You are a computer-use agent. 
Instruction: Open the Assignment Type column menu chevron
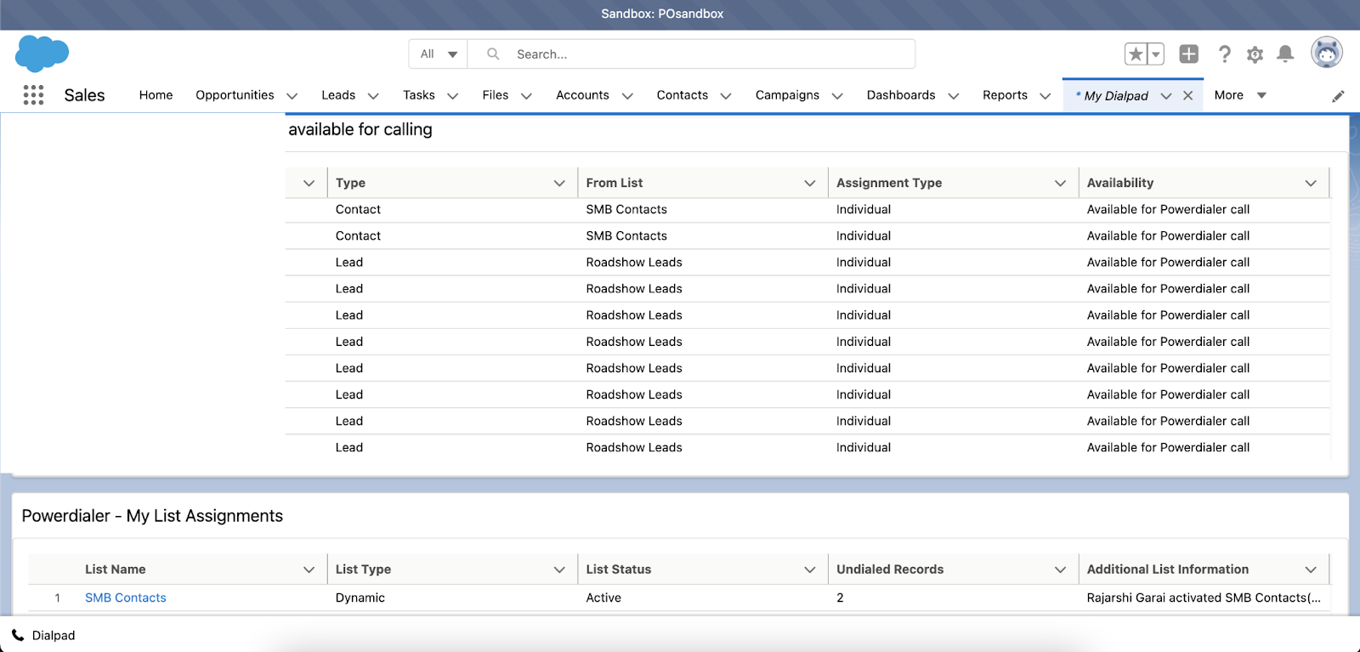(1060, 183)
